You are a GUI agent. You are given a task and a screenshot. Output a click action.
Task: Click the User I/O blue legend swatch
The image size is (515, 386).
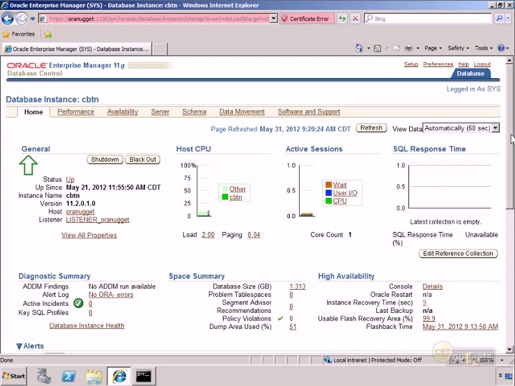click(x=328, y=192)
